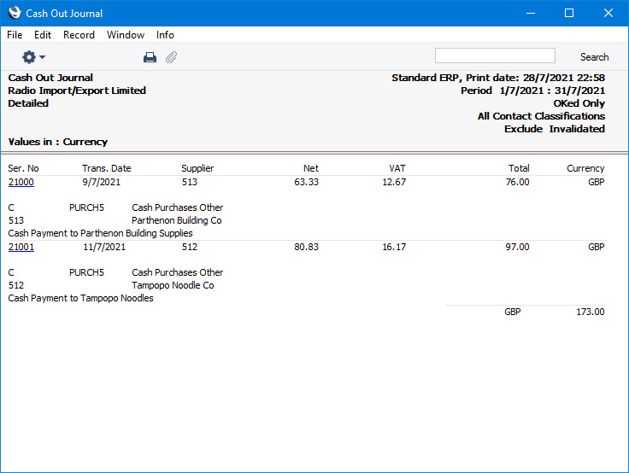Image resolution: width=629 pixels, height=473 pixels.
Task: Open serial number 21000 link
Action: [21, 182]
